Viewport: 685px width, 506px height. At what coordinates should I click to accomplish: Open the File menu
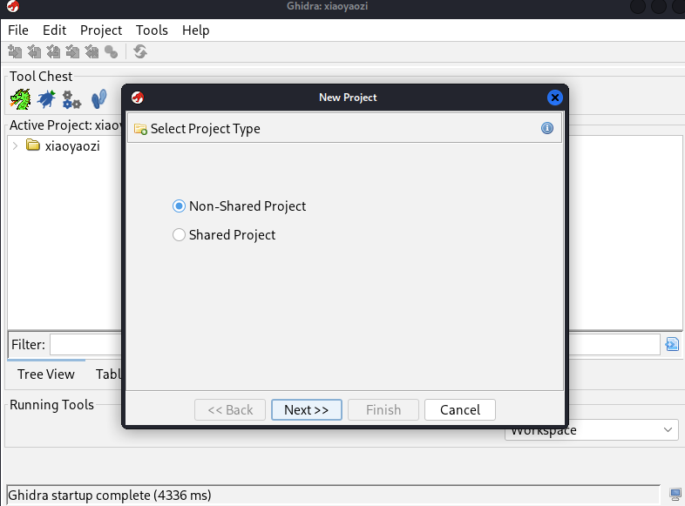point(18,30)
